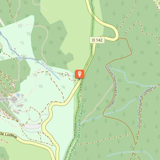Click the blue circular spring symbol
This screenshot has height=160, width=160.
[20, 58]
